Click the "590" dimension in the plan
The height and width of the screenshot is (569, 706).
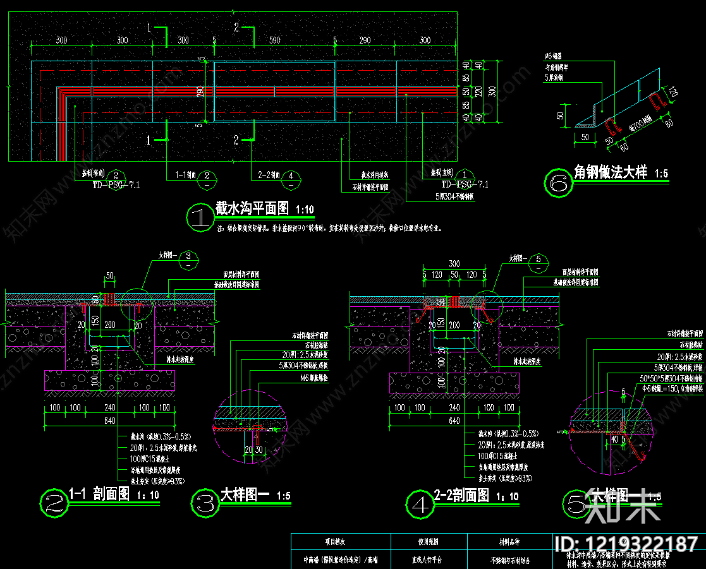[275, 40]
